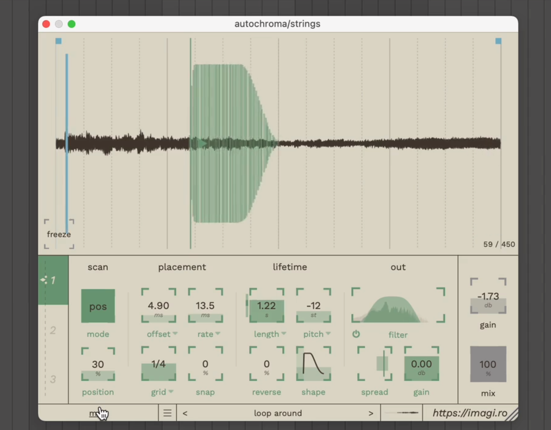Click the right blue loop marker handle
This screenshot has height=430, width=551.
pyautogui.click(x=498, y=41)
